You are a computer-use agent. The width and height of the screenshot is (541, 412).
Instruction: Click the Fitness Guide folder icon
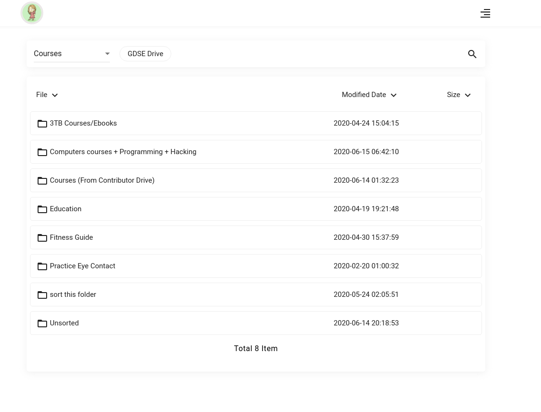pyautogui.click(x=42, y=238)
